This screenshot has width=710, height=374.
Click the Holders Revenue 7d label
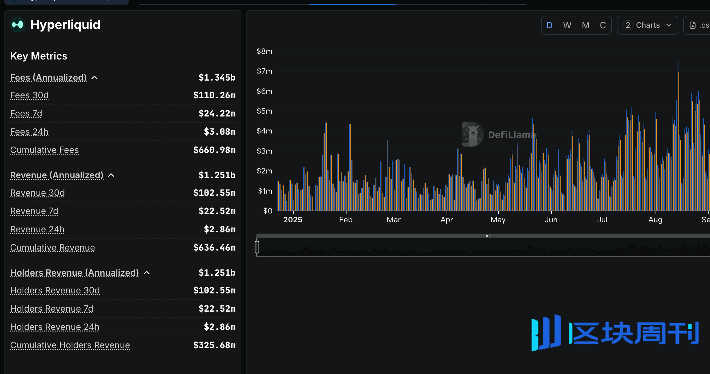pos(52,309)
